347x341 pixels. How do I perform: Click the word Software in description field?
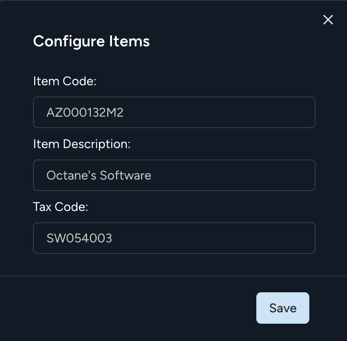click(126, 175)
